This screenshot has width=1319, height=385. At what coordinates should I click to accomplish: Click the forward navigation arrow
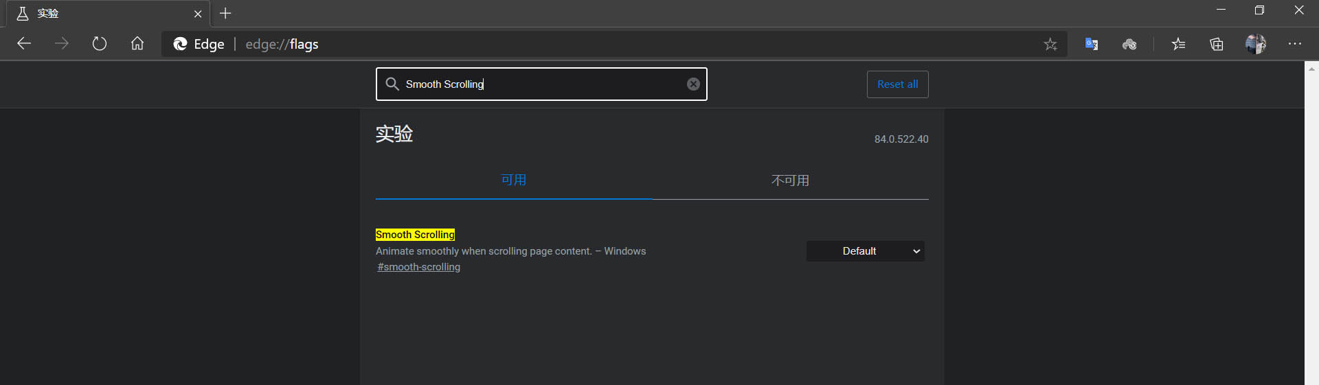pos(62,44)
